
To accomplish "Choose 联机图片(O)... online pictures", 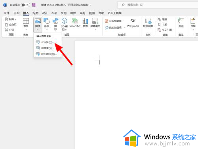I will point(48,54).
